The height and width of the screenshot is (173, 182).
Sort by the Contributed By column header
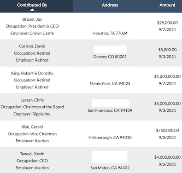[32, 5]
